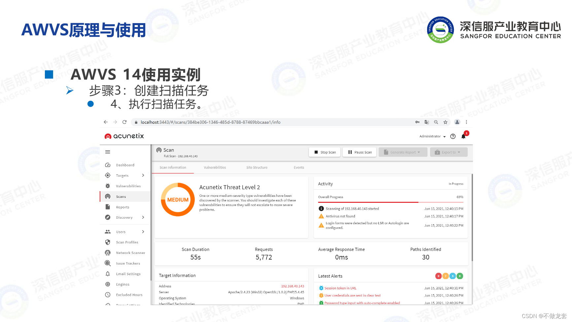Click the zoom magnifier icon in address bar

(436, 122)
